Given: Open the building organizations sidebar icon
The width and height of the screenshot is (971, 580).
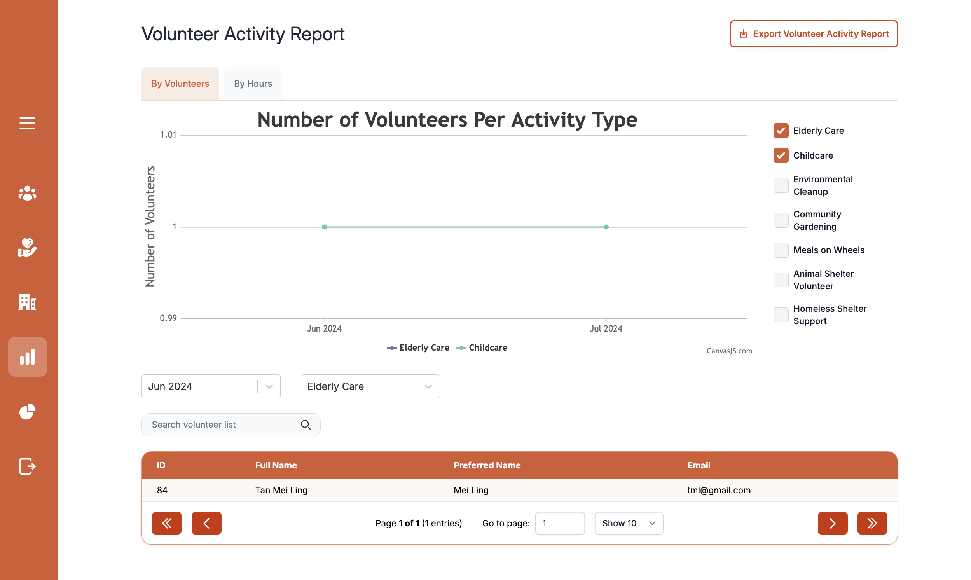Looking at the screenshot, I should (27, 302).
